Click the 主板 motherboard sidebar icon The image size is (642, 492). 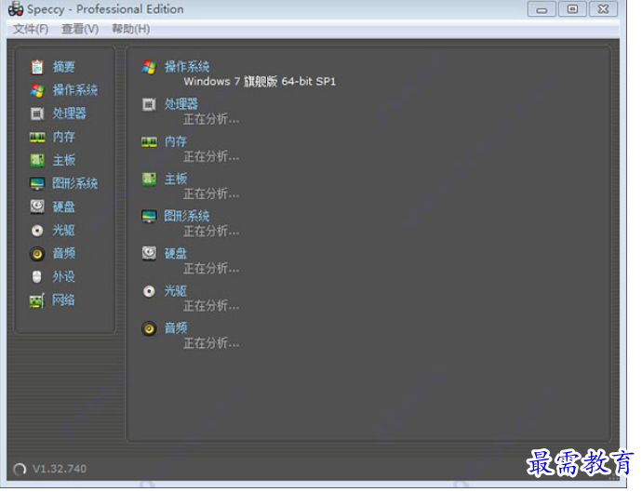pyautogui.click(x=37, y=160)
